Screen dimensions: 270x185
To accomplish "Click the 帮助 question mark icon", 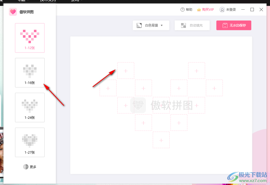I will [182, 9].
